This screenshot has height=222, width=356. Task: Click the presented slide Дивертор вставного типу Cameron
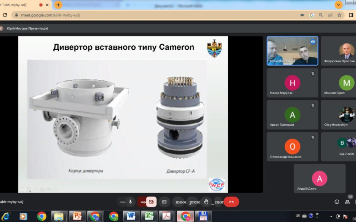[123, 115]
